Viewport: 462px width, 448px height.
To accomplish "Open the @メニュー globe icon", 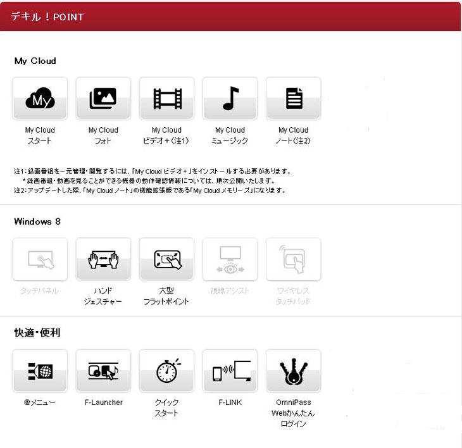I will point(40,371).
